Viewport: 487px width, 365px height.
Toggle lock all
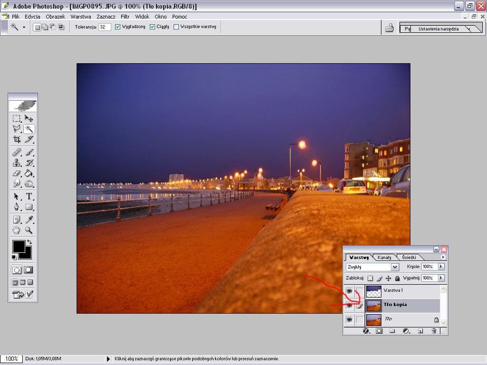pyautogui.click(x=397, y=279)
